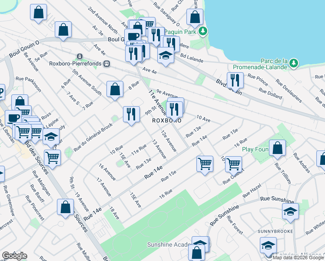Viewport: 325px width, 261px height.
Task: Select shopping bag pin west of Bd des Sources south
Action: point(66,208)
